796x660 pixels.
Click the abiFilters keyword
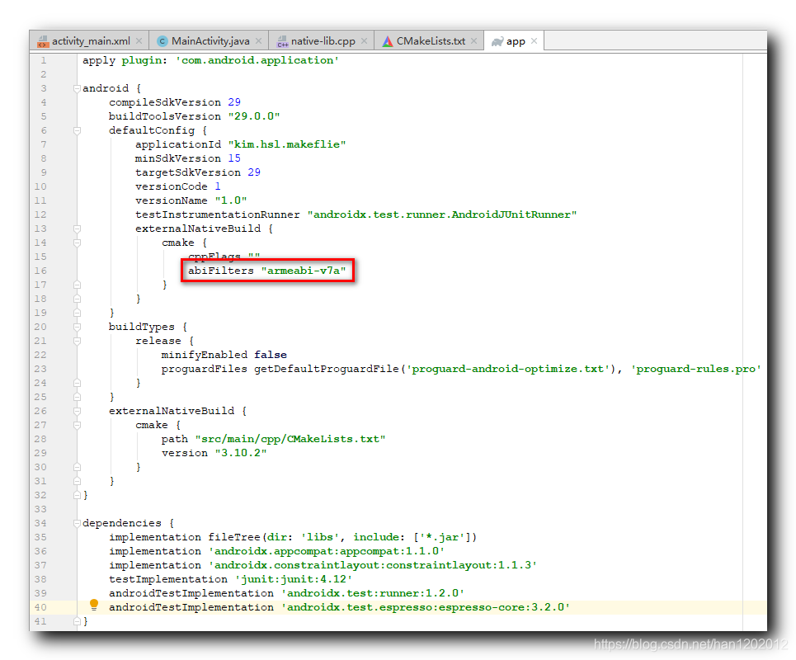coord(221,271)
